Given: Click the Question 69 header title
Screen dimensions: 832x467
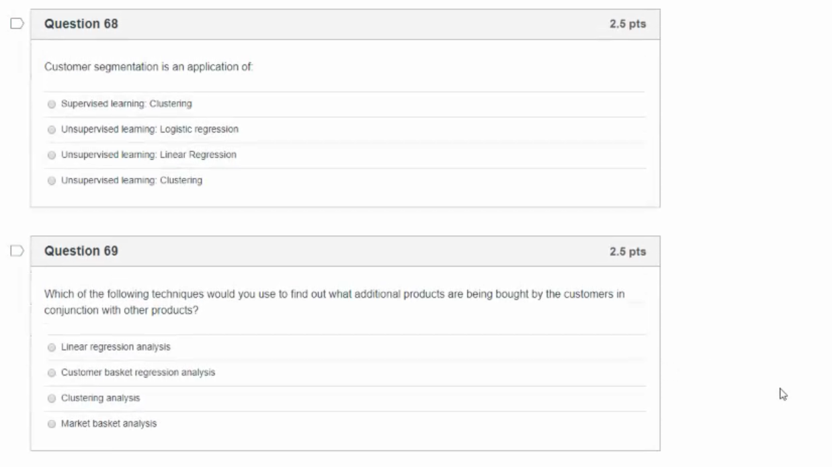Looking at the screenshot, I should (81, 251).
